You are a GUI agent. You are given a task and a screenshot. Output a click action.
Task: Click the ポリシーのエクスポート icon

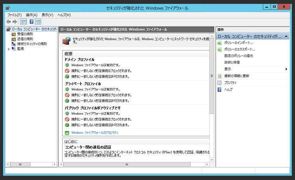click(220, 50)
